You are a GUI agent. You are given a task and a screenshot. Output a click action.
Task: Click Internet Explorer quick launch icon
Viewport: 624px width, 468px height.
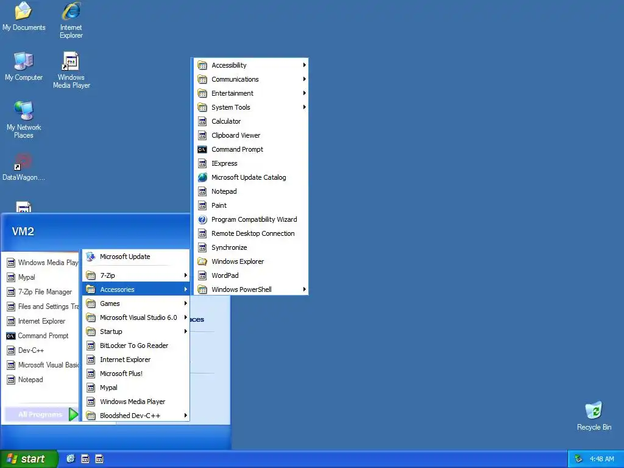(x=71, y=459)
